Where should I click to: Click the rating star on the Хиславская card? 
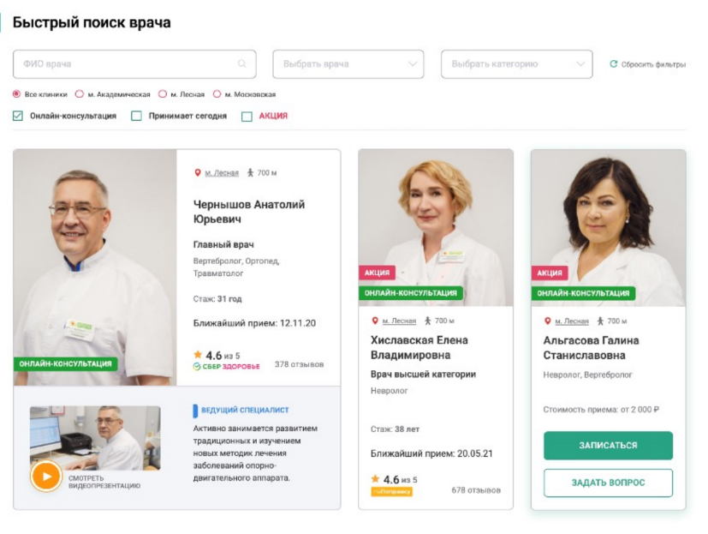tap(375, 478)
